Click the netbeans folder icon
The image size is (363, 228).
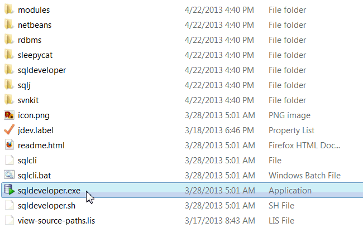click(x=8, y=25)
